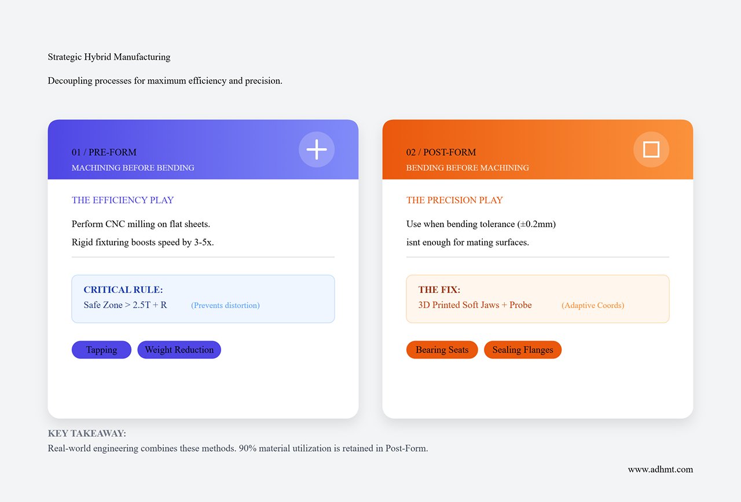Click the Sealing Flanges tag
741x502 pixels.
pyautogui.click(x=522, y=350)
